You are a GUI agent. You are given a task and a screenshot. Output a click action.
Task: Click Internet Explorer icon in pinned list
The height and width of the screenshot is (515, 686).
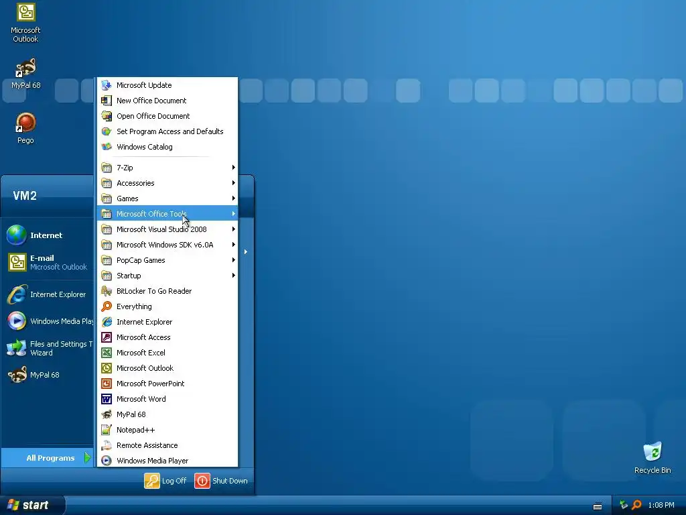pos(17,294)
